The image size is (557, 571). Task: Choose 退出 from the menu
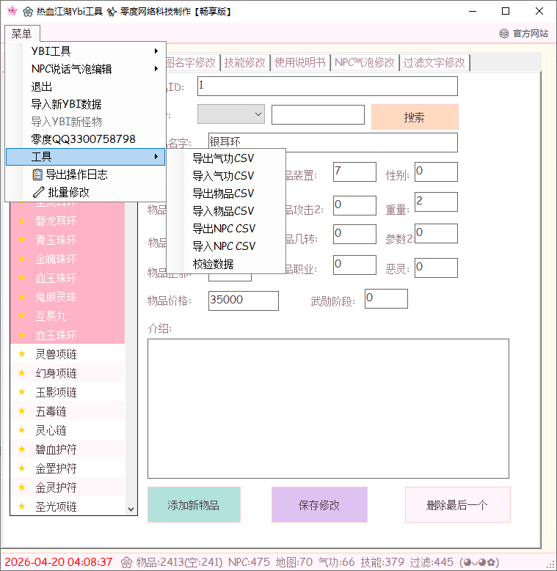[86, 86]
